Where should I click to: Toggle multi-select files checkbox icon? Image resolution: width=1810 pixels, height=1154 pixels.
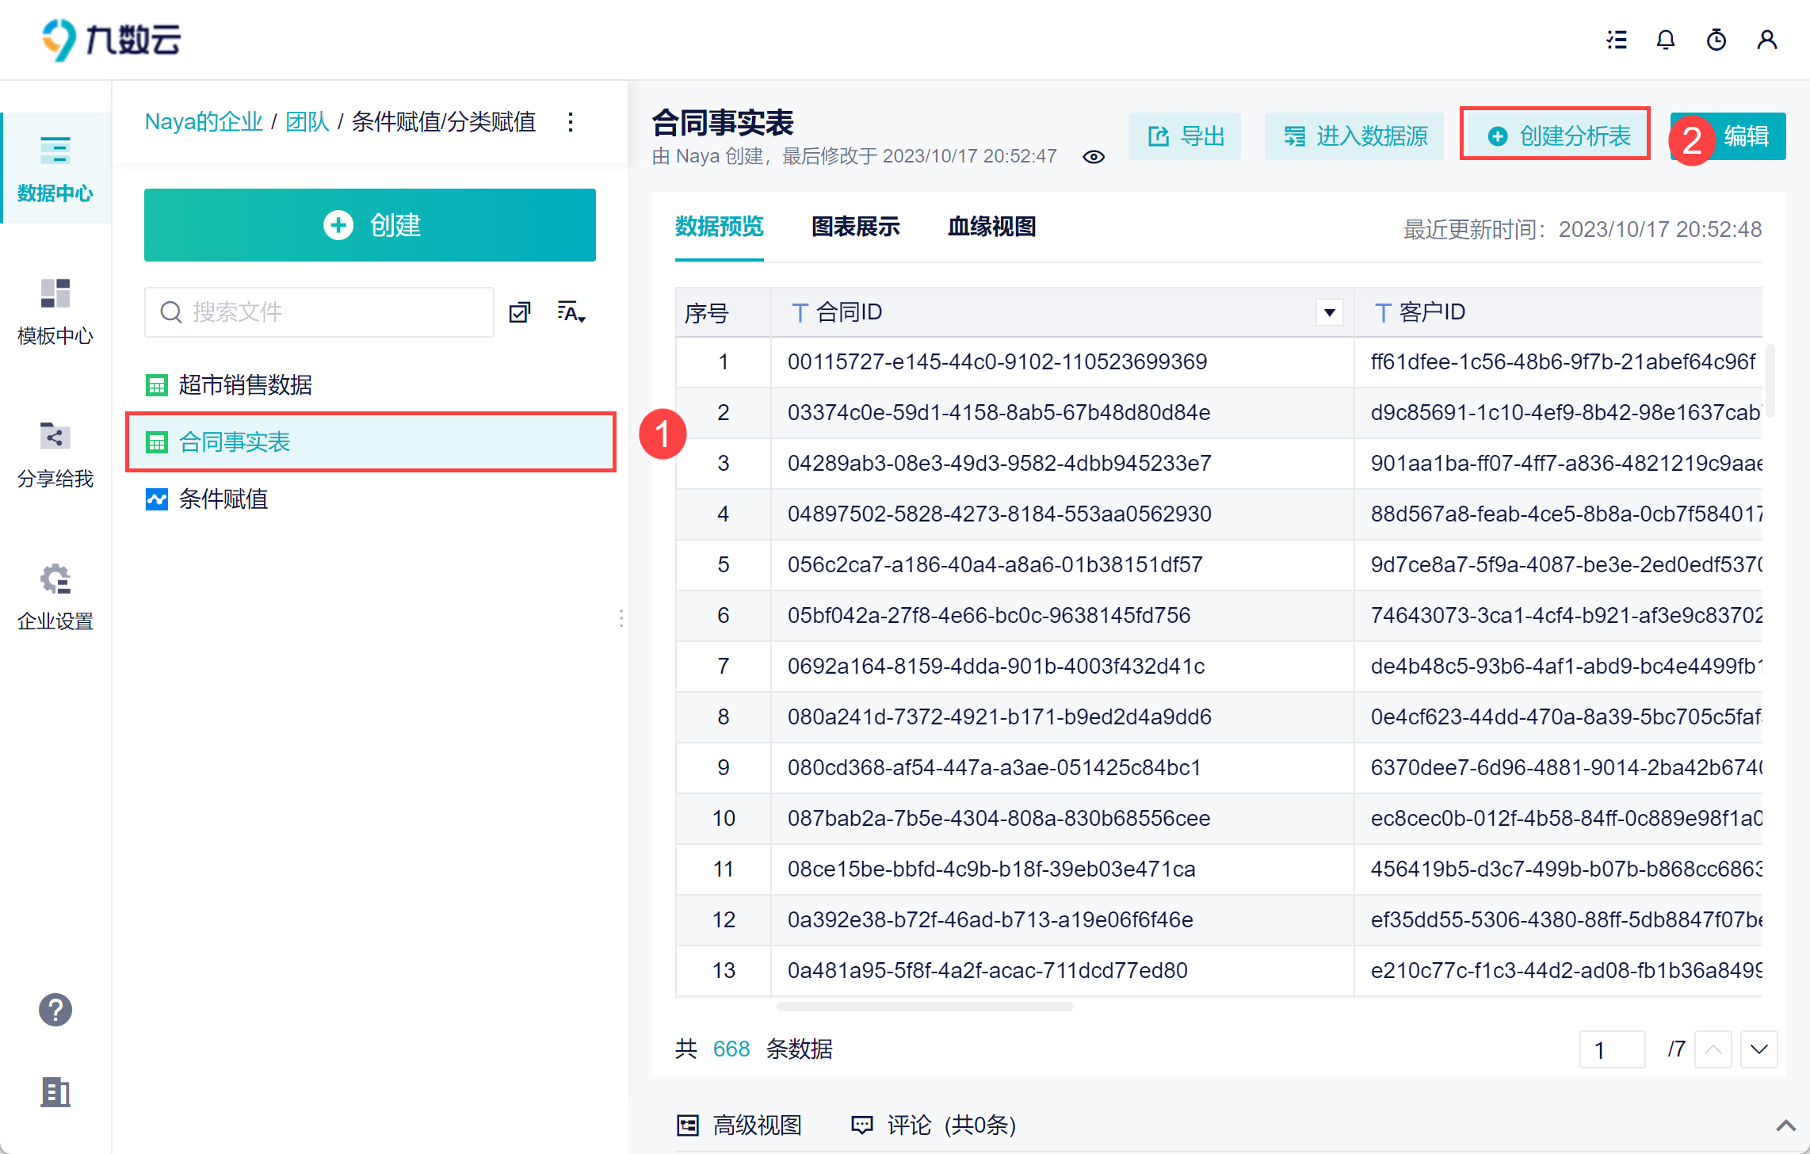click(520, 312)
